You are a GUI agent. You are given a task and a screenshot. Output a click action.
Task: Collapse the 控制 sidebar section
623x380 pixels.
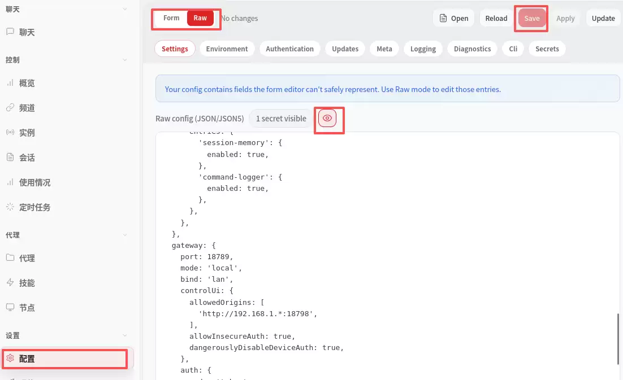tap(124, 60)
